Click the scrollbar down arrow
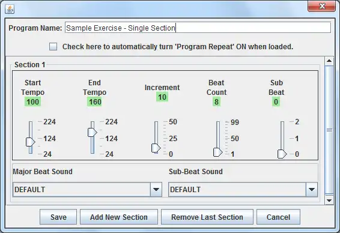Screen dimensions: 340x233 click(x=329, y=200)
